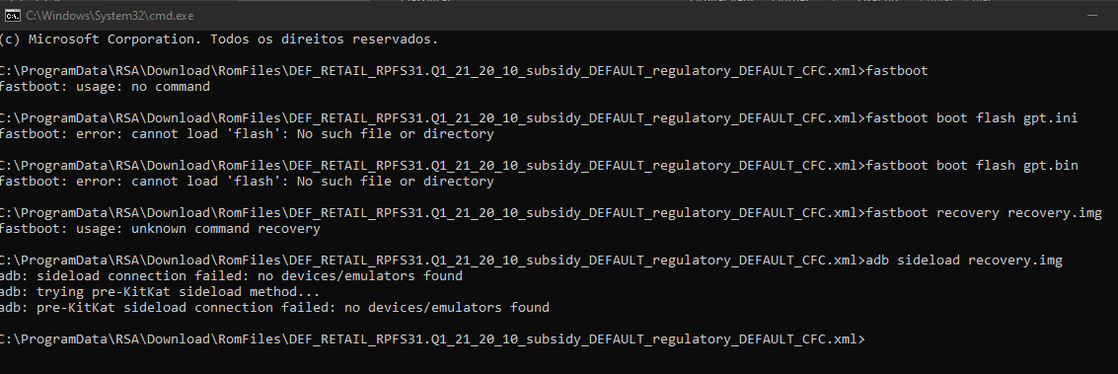Click the cannot load 'flash' error under gpt.ini
The width and height of the screenshot is (1118, 374).
[x=247, y=134]
